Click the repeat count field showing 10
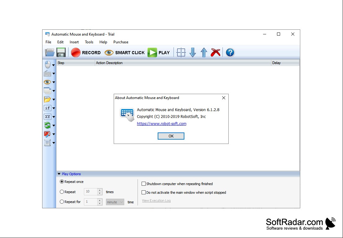The image size is (343, 238). point(90,192)
